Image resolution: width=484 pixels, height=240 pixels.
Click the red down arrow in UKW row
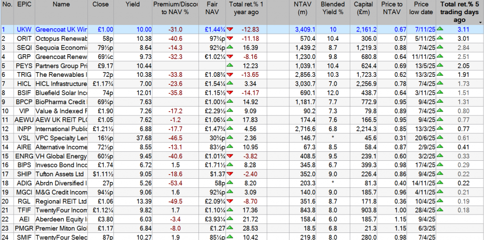pyautogui.click(x=230, y=30)
